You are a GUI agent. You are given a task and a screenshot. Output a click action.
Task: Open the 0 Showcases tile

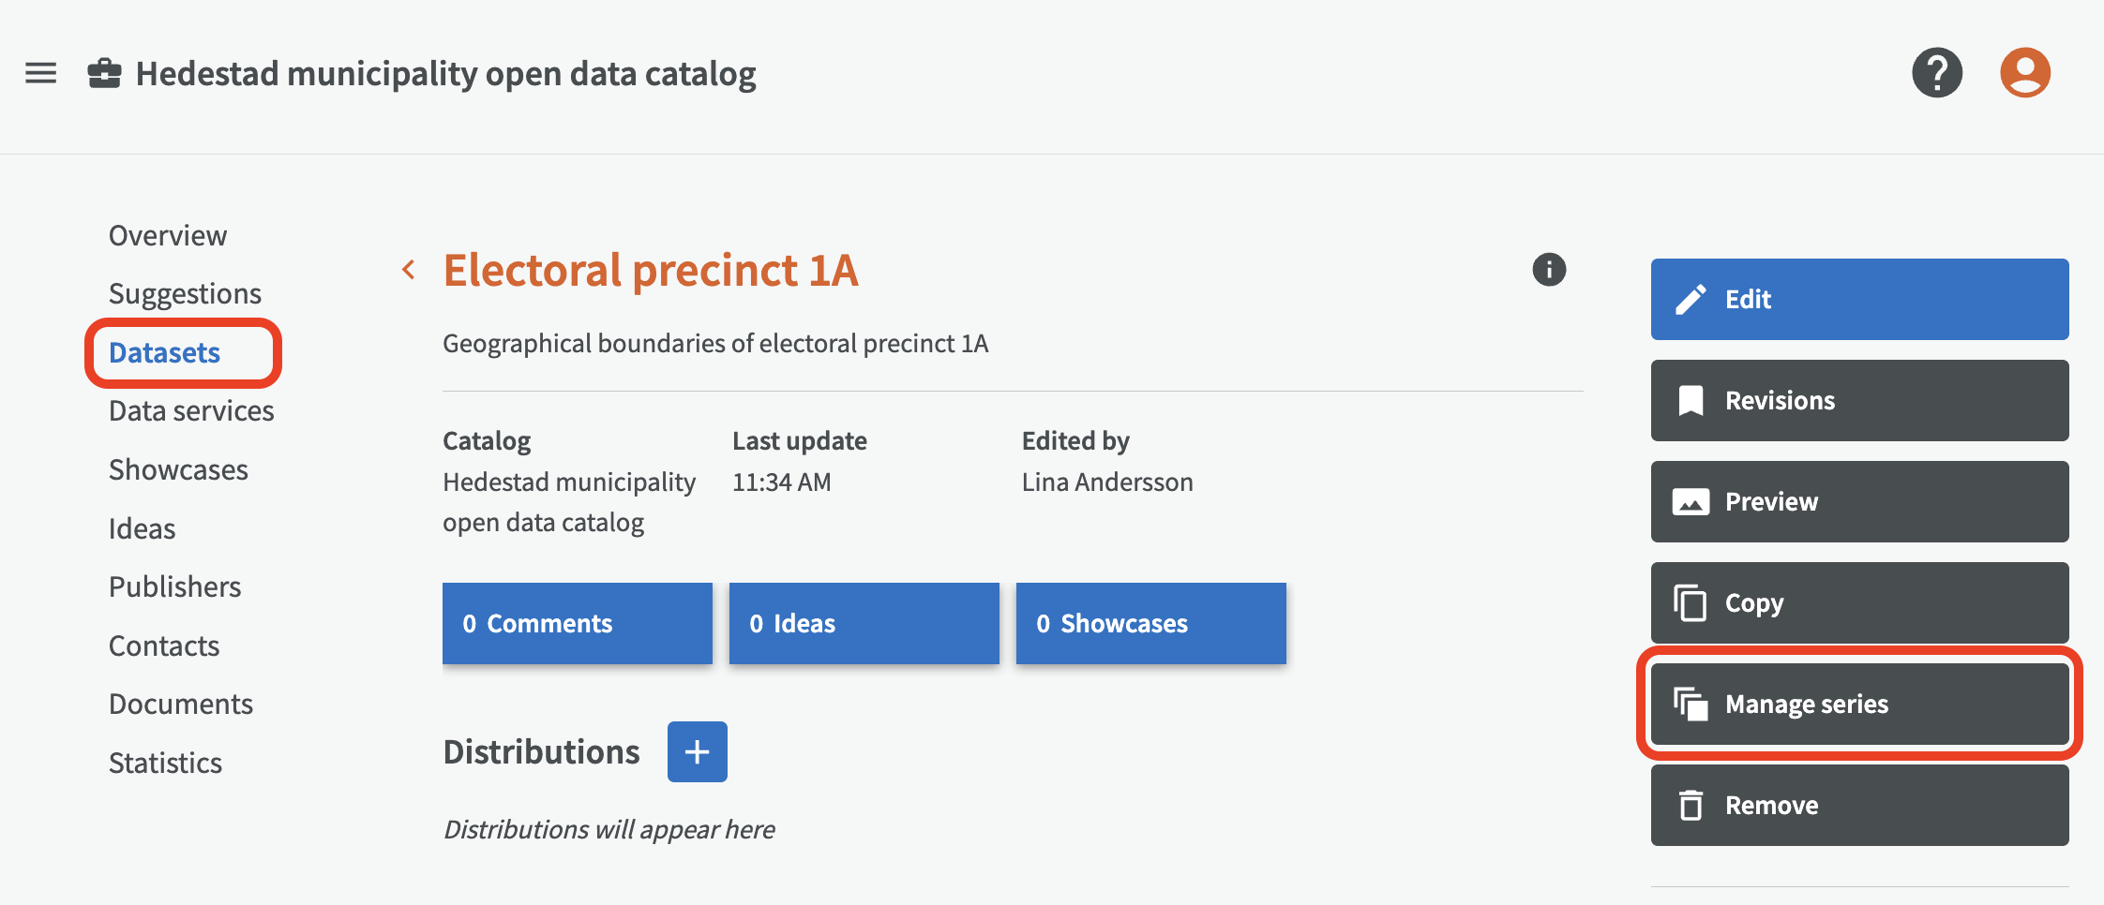1150,623
